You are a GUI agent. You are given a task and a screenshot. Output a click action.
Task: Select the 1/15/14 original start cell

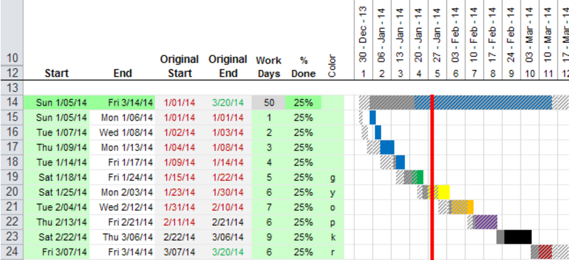point(179,177)
